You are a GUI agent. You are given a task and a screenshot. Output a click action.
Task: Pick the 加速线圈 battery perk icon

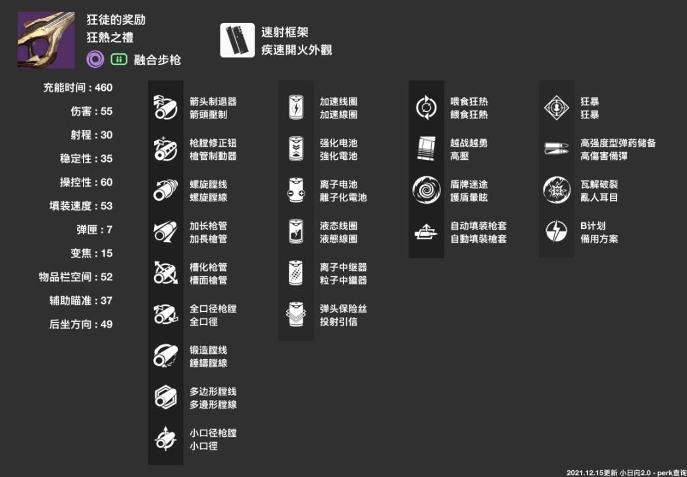[x=295, y=108]
